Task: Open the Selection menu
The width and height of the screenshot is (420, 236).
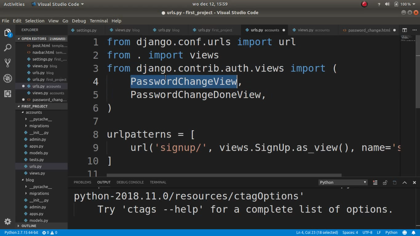Action: pos(35,21)
